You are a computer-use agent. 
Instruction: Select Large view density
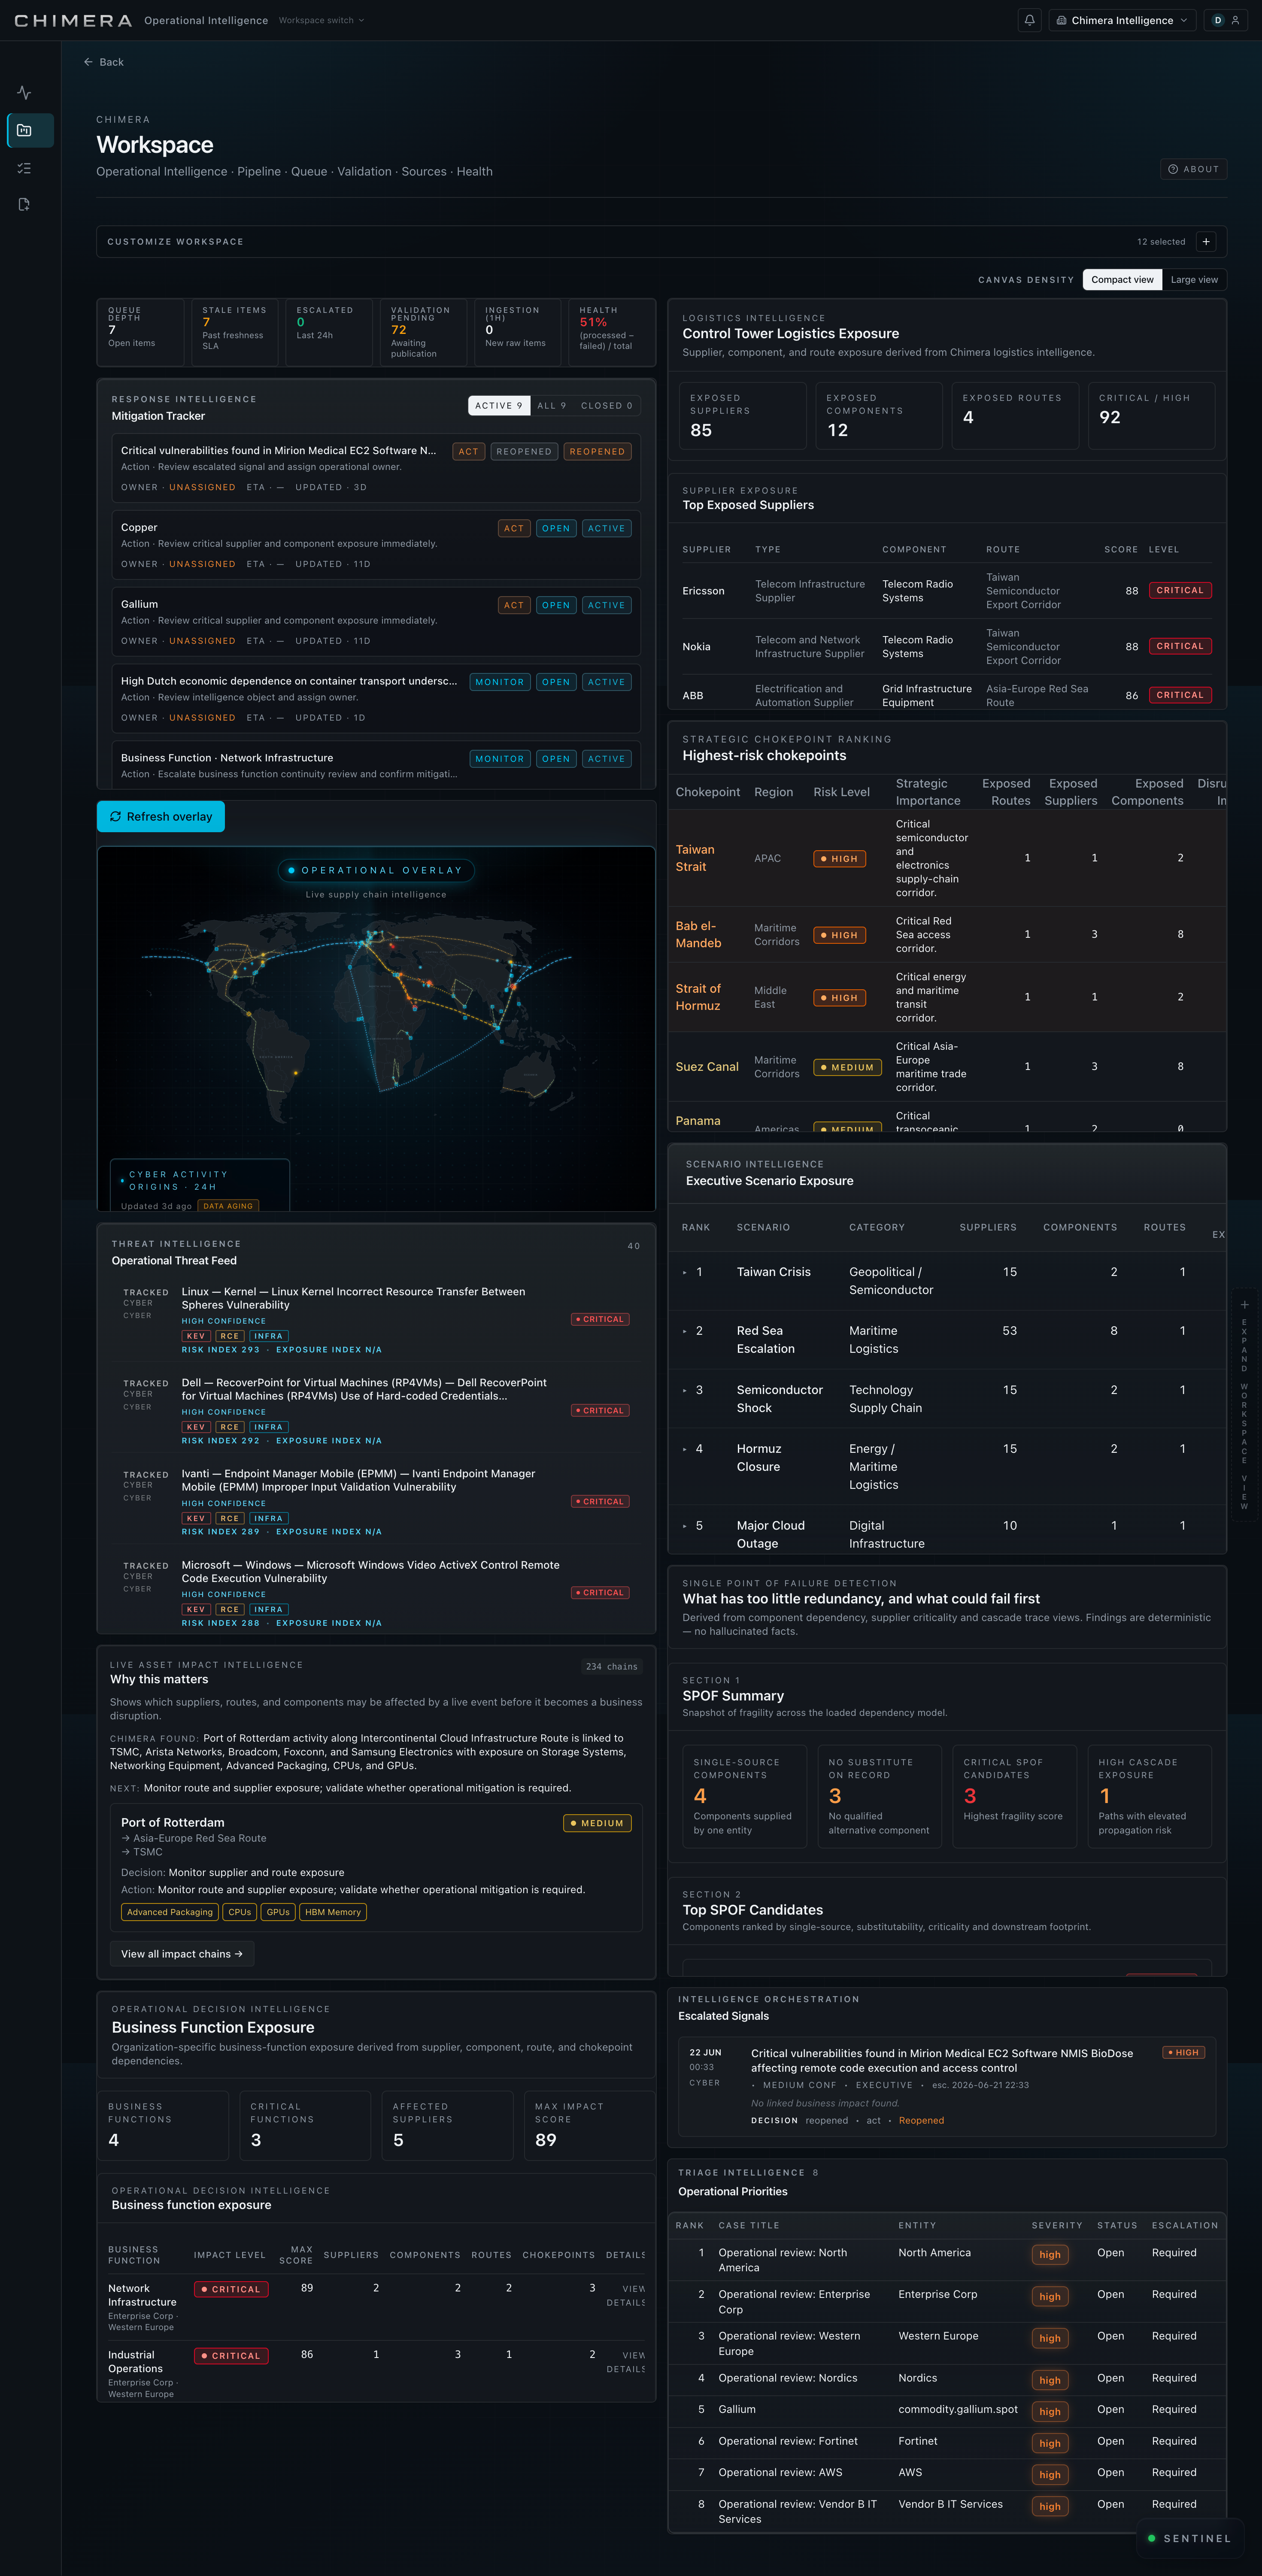pos(1194,280)
